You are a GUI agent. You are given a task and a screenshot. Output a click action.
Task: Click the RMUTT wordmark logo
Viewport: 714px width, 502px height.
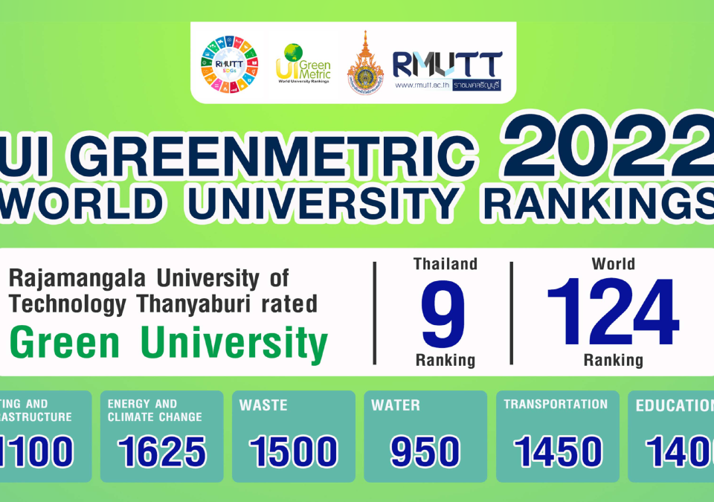[448, 64]
